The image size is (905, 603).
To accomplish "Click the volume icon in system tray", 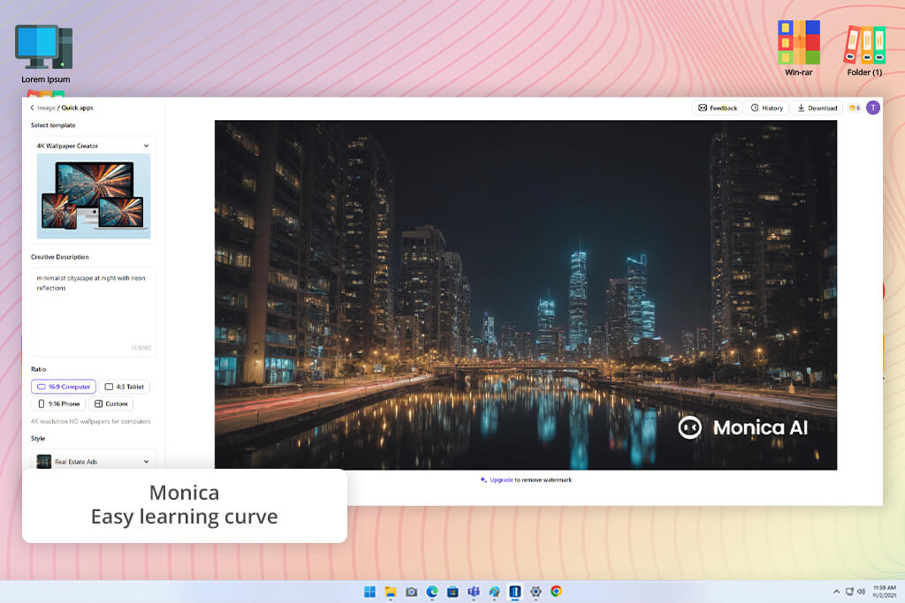I will 861,592.
